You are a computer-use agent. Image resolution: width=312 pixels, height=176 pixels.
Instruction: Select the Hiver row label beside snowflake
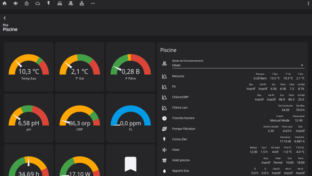tap(176, 150)
